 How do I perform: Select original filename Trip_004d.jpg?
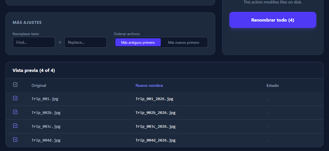[x=46, y=140]
